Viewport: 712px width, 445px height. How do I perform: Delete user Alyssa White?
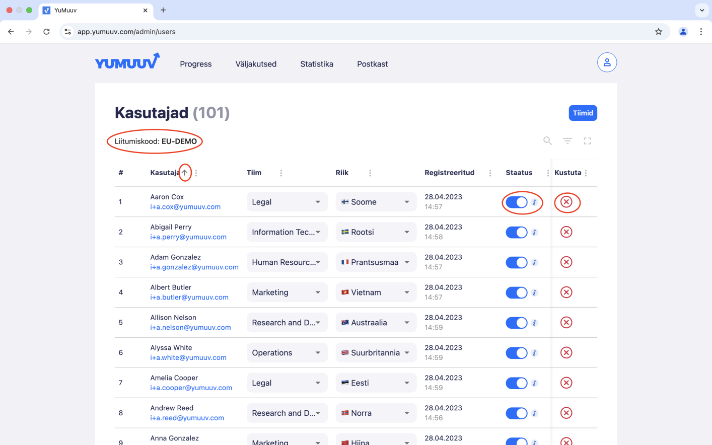tap(566, 353)
